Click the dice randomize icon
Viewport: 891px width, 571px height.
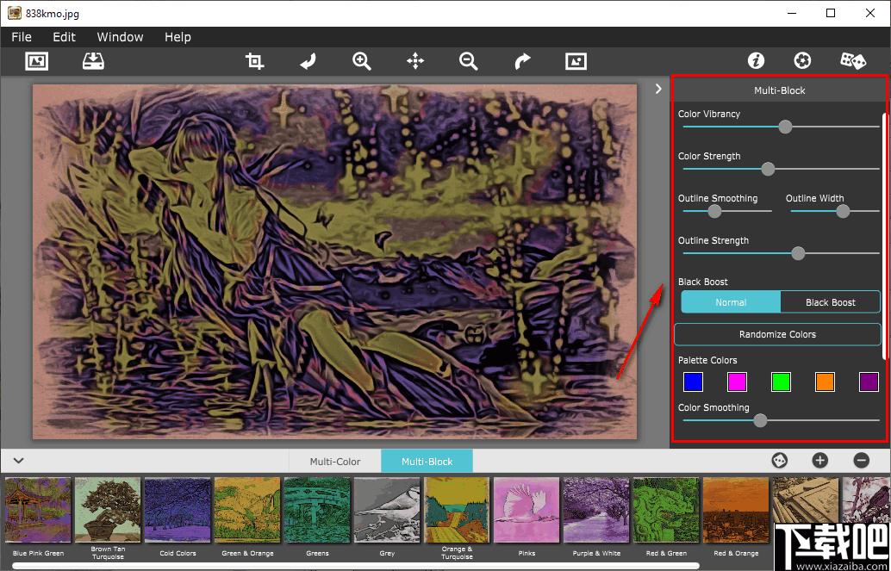click(x=853, y=61)
